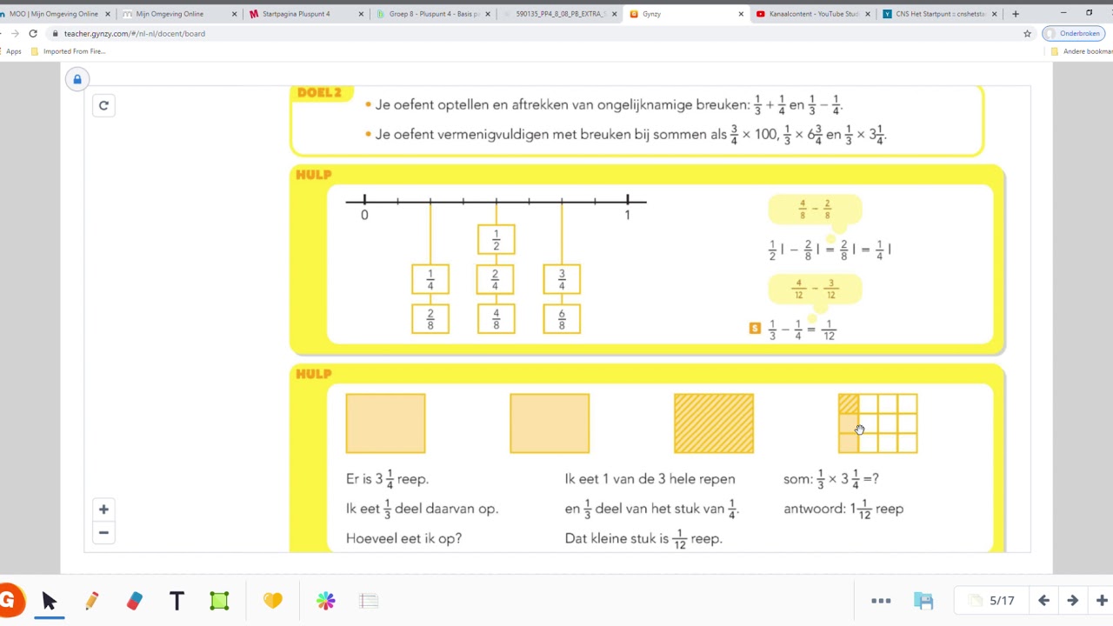The image size is (1113, 626).
Task: Click the 3/4 box on number line
Action: (562, 279)
